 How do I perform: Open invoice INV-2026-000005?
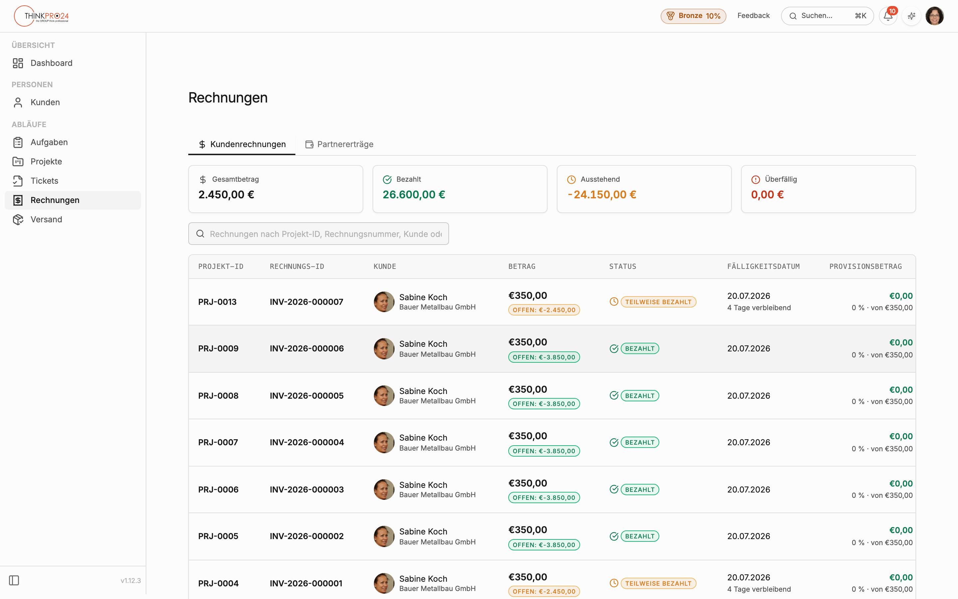tap(307, 396)
